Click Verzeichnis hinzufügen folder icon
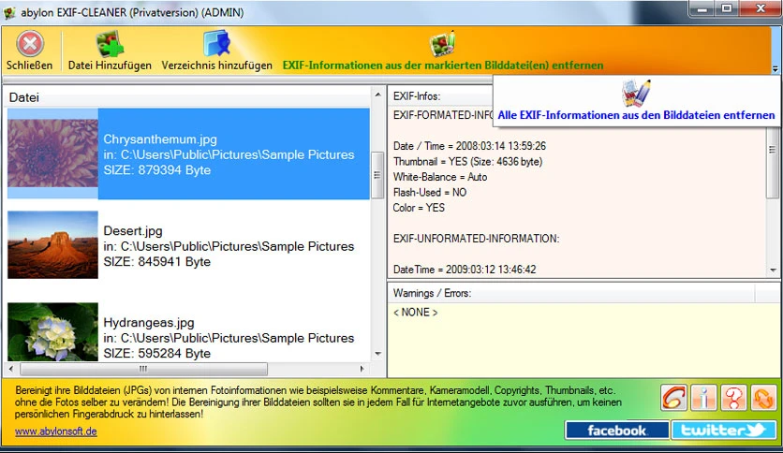Viewport: 783px width, 453px height. click(x=216, y=43)
